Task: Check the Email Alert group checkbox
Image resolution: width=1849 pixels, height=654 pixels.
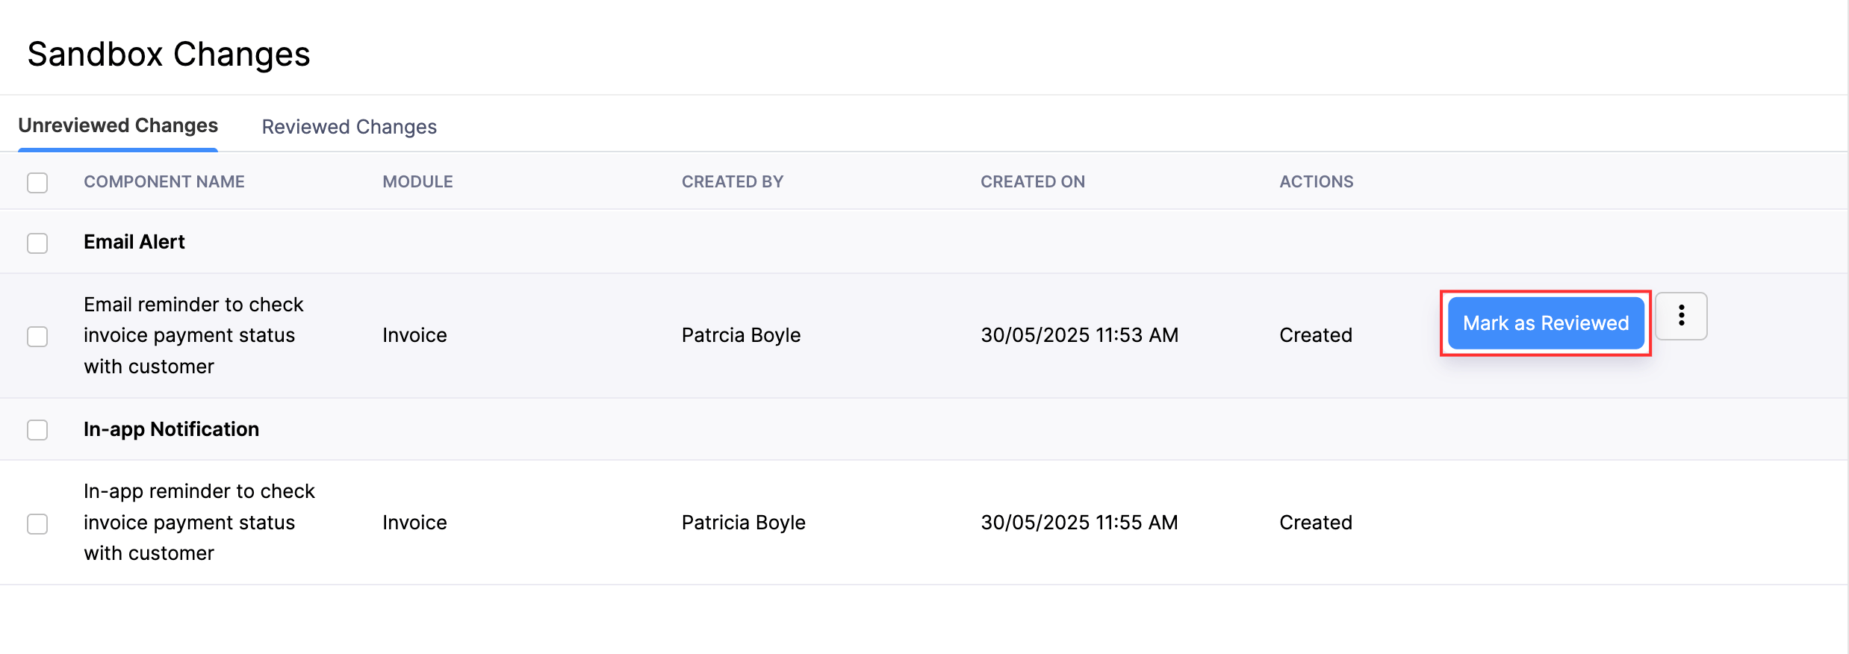Action: 37,243
